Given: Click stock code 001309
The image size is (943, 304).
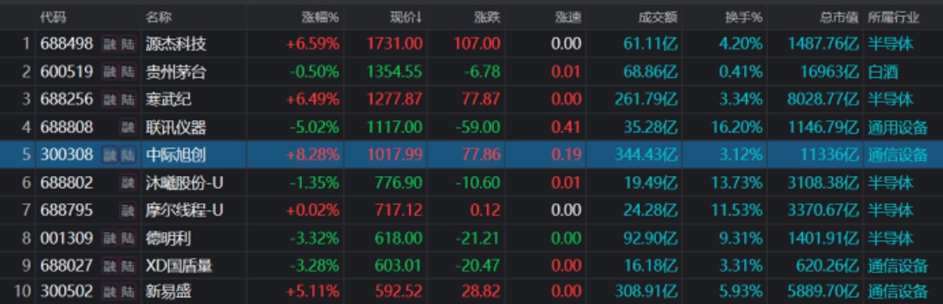Looking at the screenshot, I should click(x=66, y=238).
